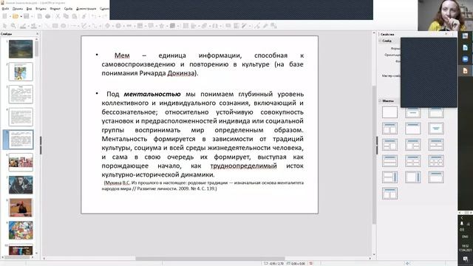Click the Open file folder icon

[16, 16]
